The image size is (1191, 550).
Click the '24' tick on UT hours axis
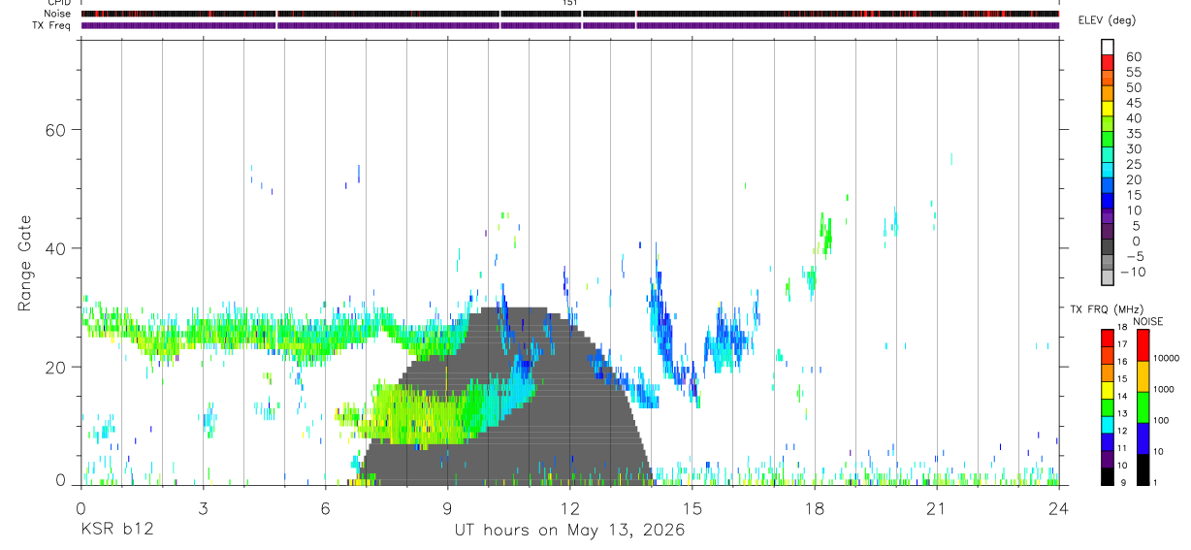point(1058,507)
